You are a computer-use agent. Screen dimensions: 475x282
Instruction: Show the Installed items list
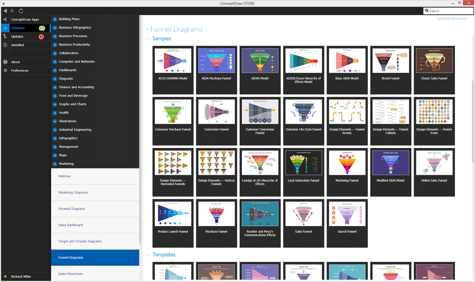point(25,45)
